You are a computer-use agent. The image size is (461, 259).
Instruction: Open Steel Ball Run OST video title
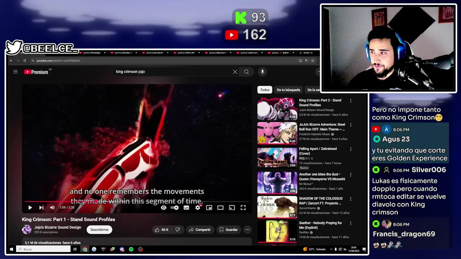tap(322, 127)
